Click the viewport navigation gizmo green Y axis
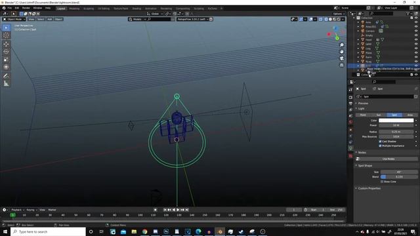Image resolution: width=420 pixels, height=236 pixels. [337, 39]
